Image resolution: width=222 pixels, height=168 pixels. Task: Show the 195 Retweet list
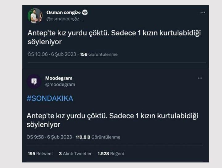40,154
